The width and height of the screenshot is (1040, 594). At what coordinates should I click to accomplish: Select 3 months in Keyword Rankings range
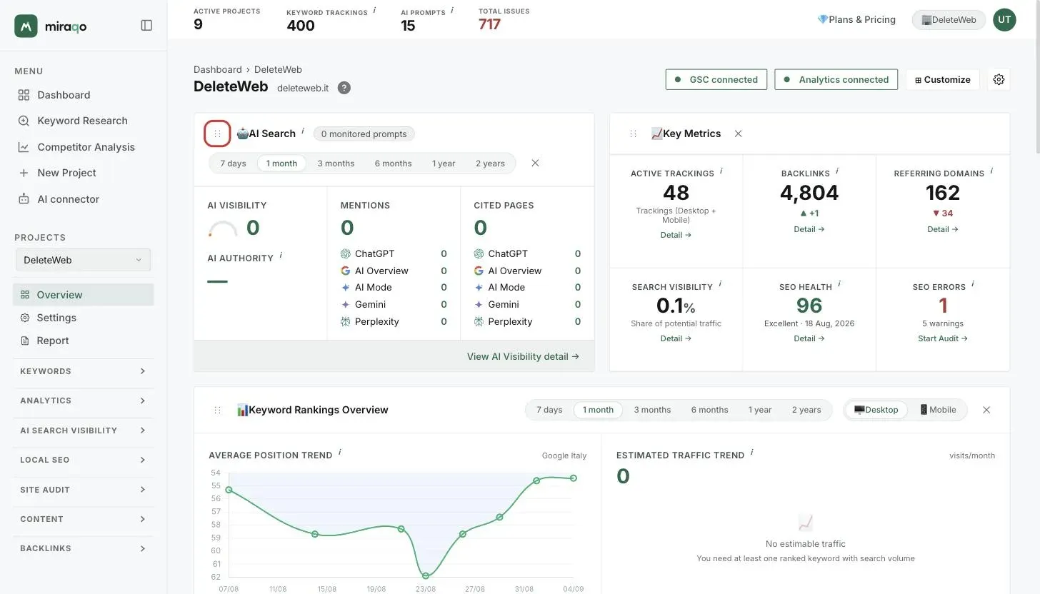coord(652,410)
